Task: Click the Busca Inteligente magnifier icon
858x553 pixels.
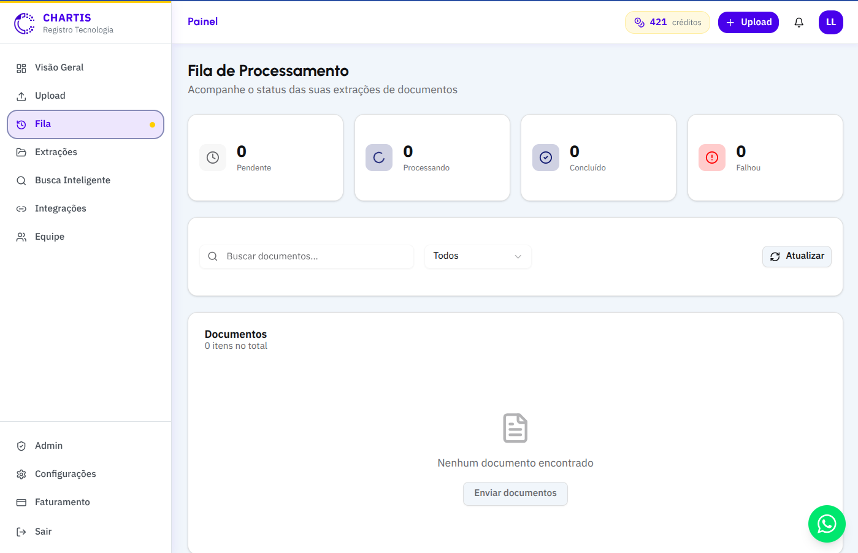Action: click(21, 181)
